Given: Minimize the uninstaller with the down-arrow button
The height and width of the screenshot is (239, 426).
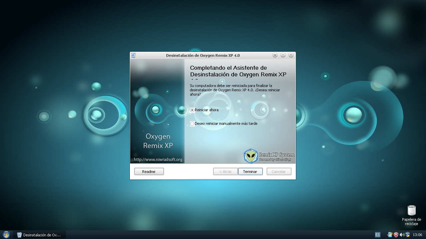Looking at the screenshot, I should click(275, 55).
